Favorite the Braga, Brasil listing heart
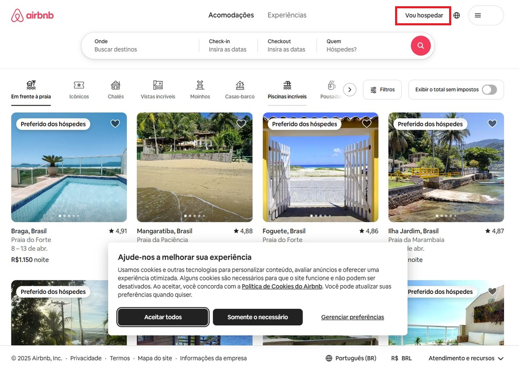 pyautogui.click(x=115, y=124)
